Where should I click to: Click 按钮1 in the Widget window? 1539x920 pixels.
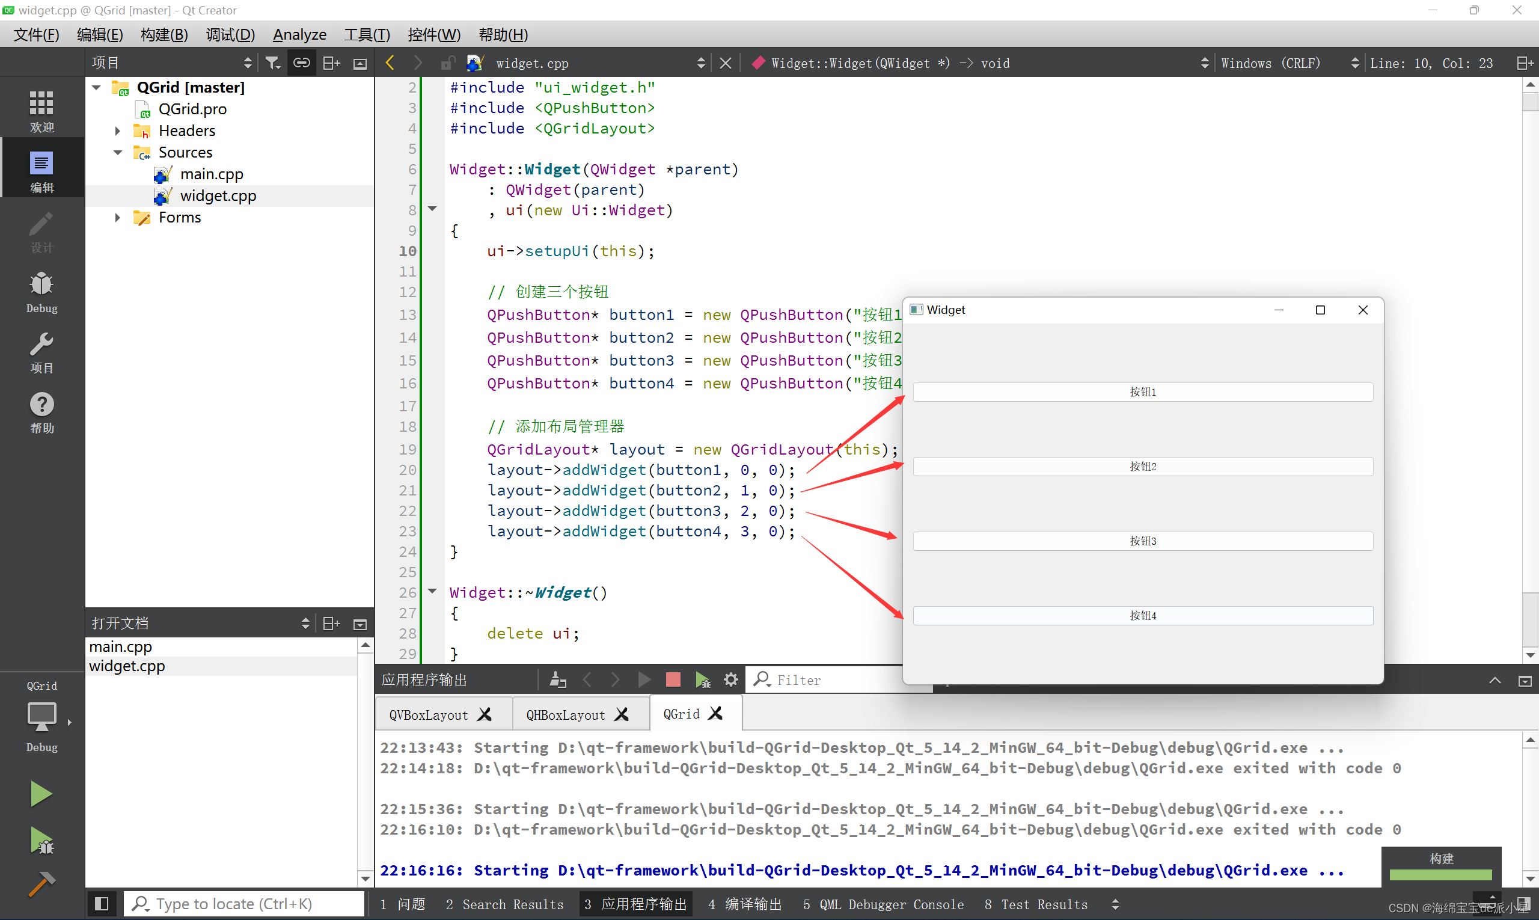[1143, 392]
